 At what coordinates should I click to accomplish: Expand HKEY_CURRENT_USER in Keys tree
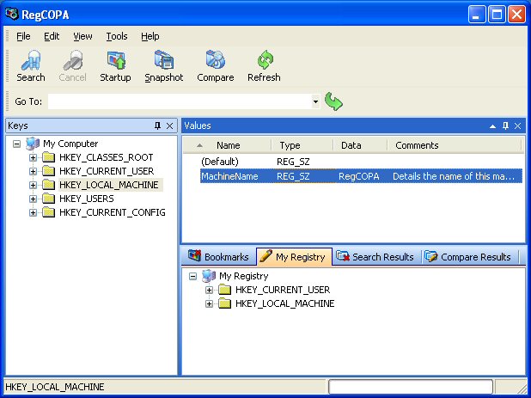(33, 171)
